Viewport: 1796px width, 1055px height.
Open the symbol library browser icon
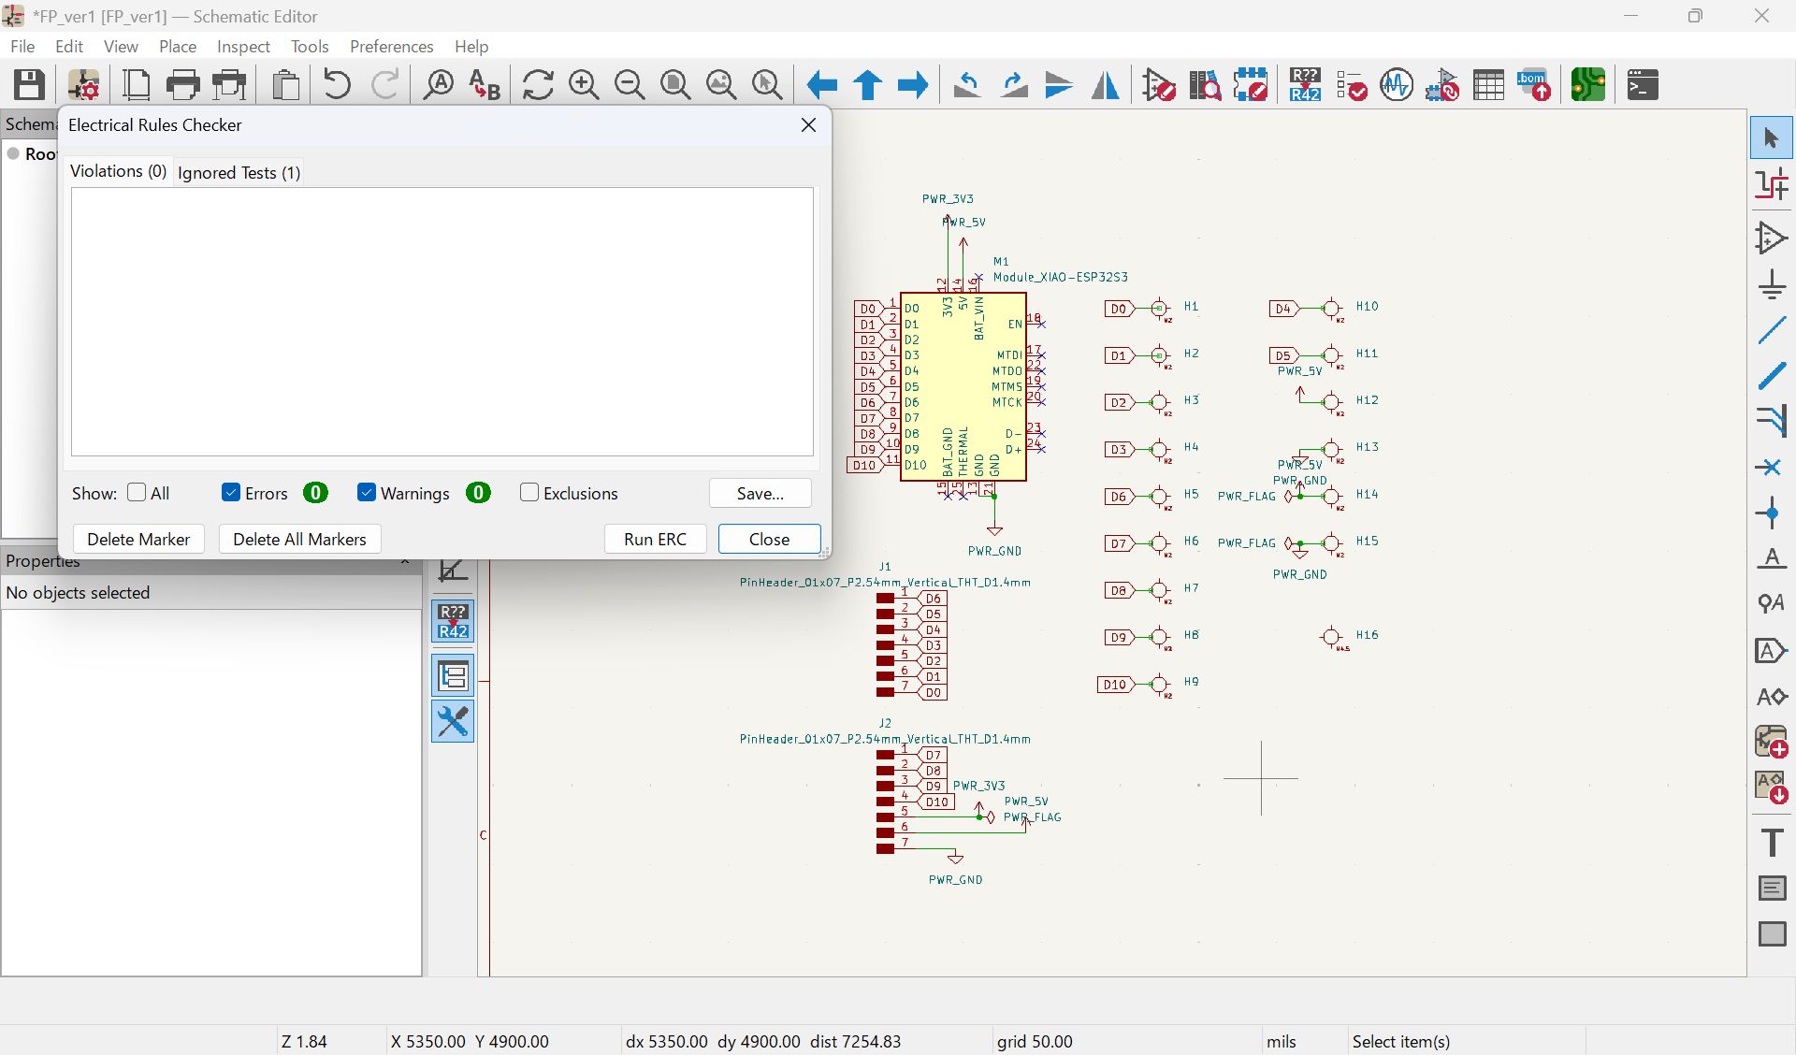(x=1205, y=85)
